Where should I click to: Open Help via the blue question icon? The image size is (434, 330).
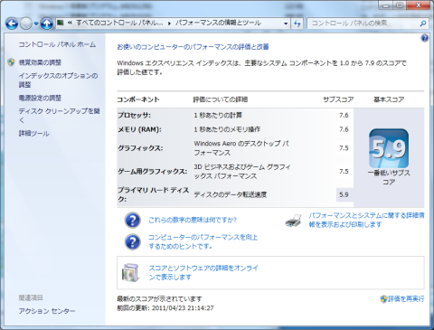point(424,38)
